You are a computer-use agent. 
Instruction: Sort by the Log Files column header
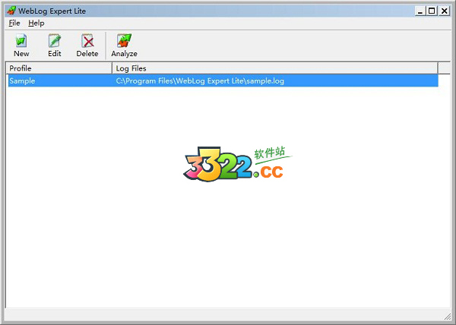click(x=275, y=68)
